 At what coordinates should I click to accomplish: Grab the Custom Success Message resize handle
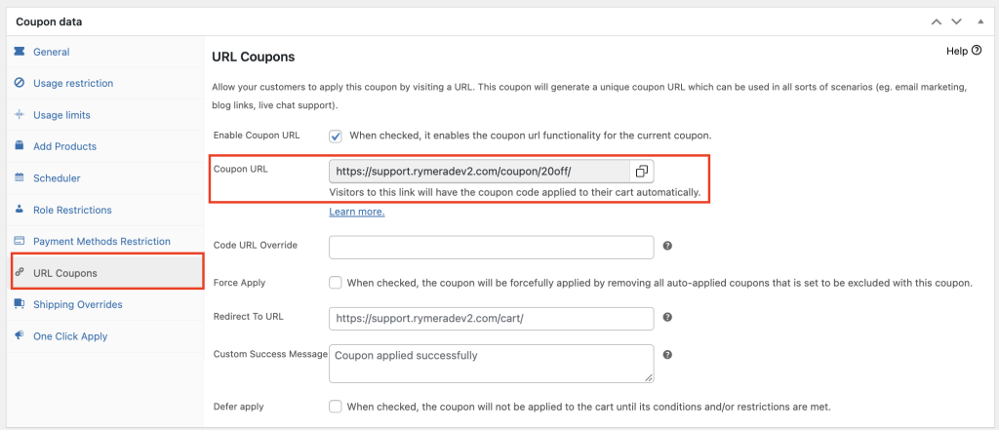(649, 377)
